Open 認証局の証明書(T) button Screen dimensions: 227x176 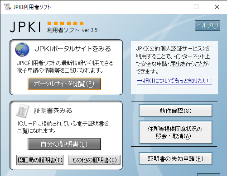40,160
